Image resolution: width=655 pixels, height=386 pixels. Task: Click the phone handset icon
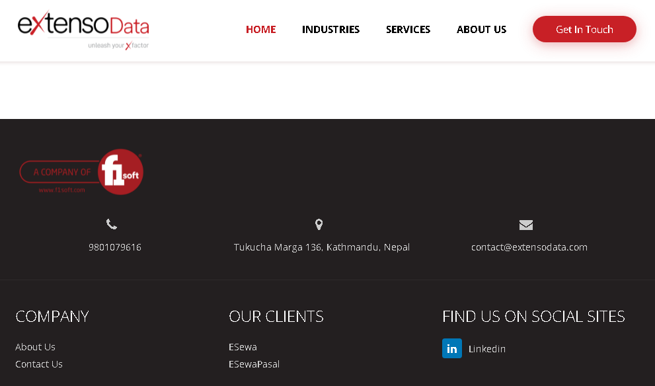tap(112, 224)
